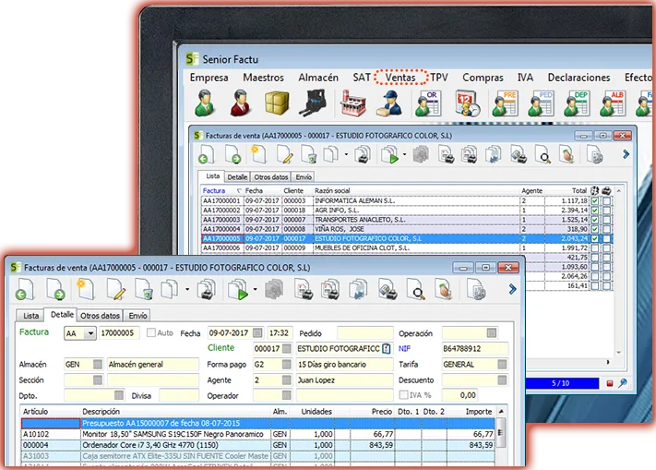Open the OR repair orders icon
The height and width of the screenshot is (470, 656).
pyautogui.click(x=427, y=103)
